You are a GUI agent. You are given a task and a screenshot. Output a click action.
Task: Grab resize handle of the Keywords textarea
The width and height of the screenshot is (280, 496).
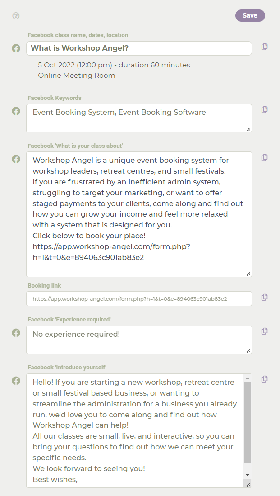click(x=248, y=129)
